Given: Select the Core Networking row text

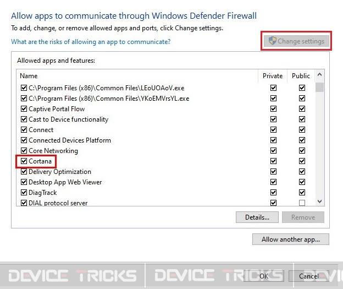Looking at the screenshot, I should click(x=53, y=151).
